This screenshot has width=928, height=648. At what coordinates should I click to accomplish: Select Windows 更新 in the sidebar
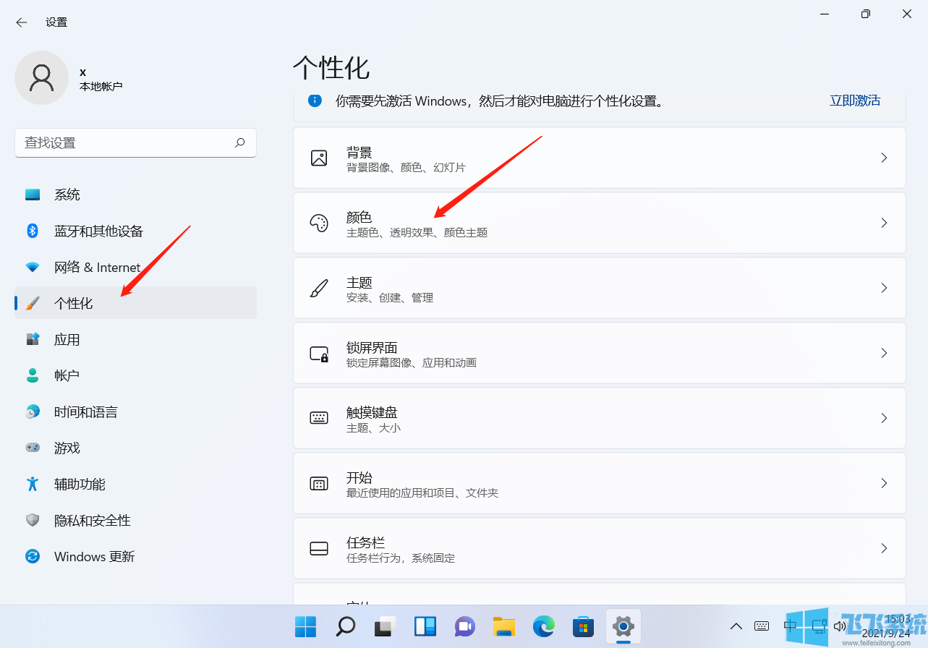coord(94,556)
